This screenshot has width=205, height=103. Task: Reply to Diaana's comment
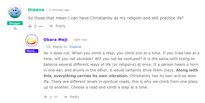pyautogui.click(x=61, y=26)
